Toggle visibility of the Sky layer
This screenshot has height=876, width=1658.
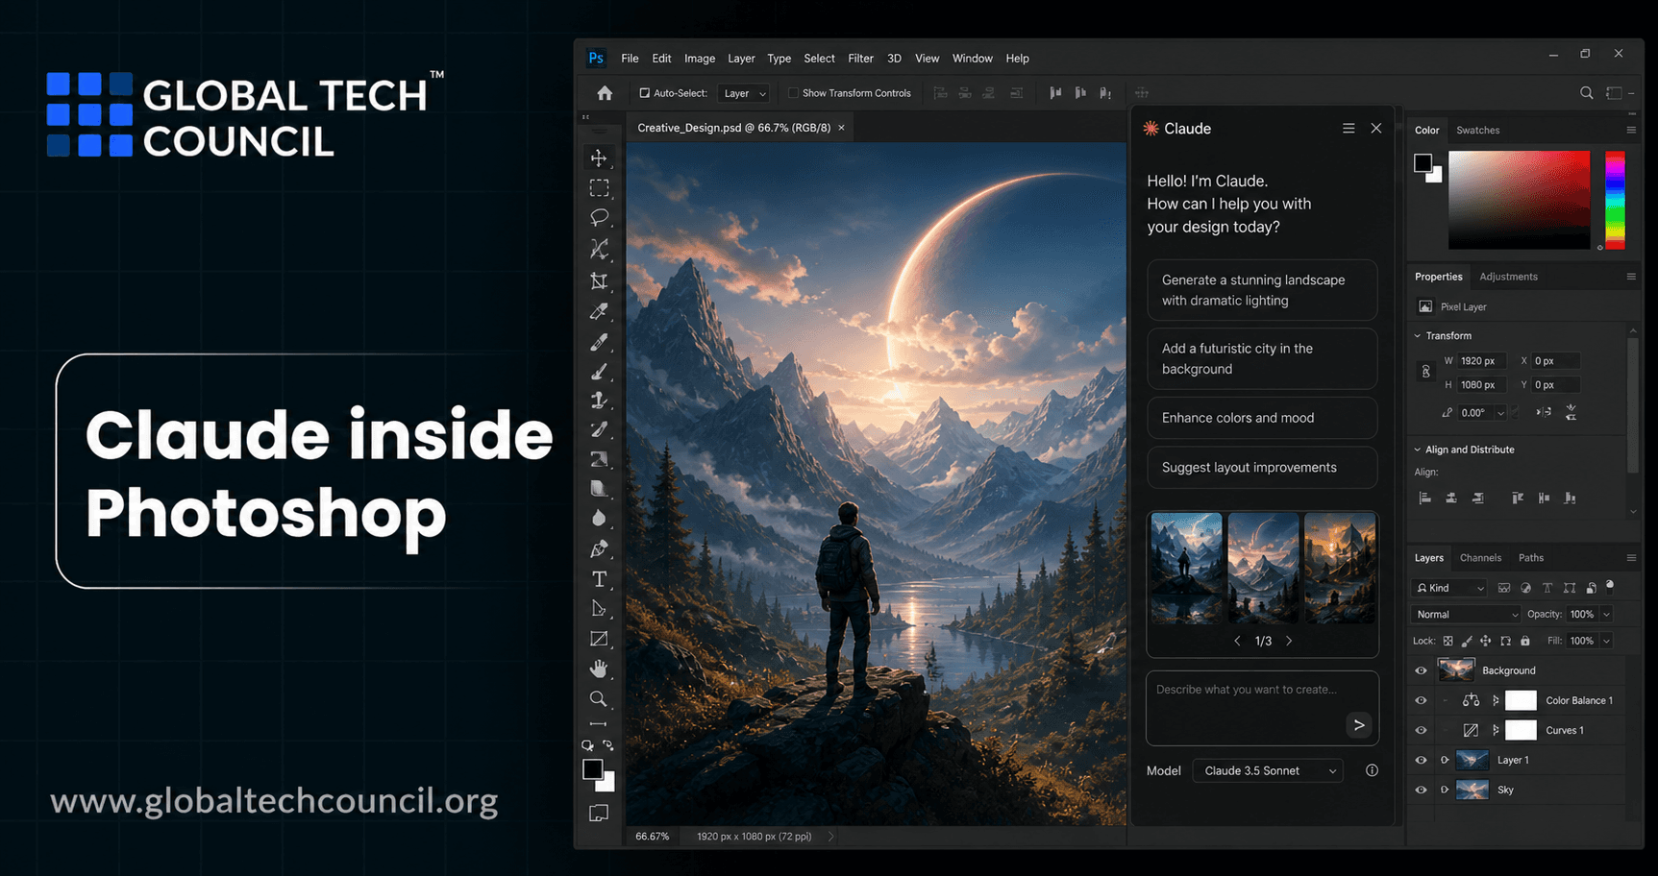1421,790
